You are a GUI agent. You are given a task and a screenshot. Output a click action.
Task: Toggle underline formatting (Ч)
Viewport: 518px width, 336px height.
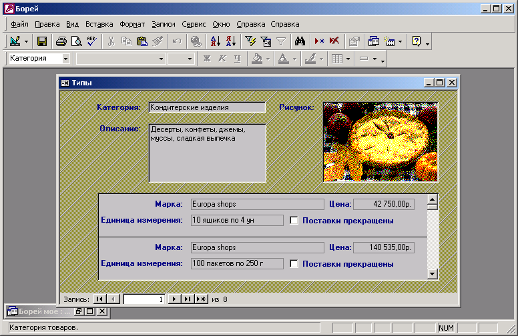point(237,59)
